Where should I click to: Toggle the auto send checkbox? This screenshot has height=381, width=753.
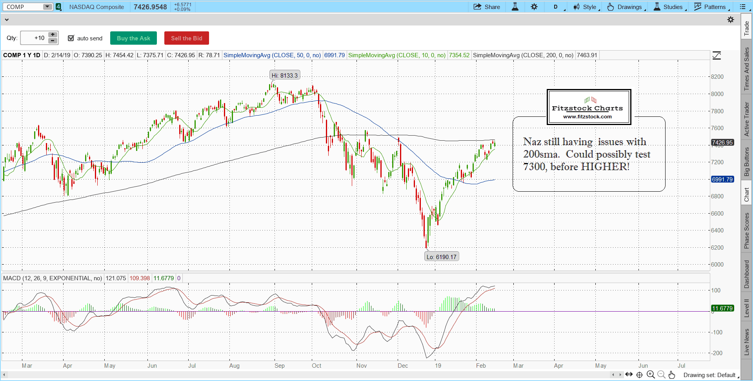coord(71,38)
